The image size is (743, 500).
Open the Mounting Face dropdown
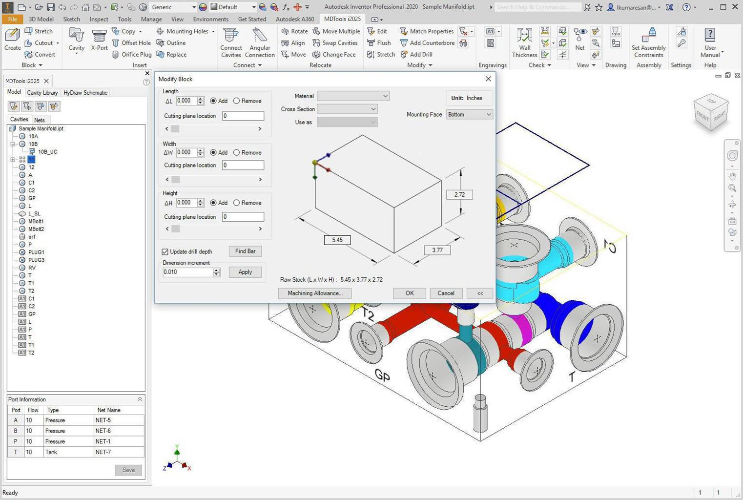470,115
